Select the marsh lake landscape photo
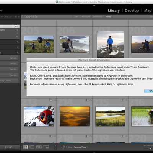This screenshot has width=153, height=153. (x=110, y=116)
